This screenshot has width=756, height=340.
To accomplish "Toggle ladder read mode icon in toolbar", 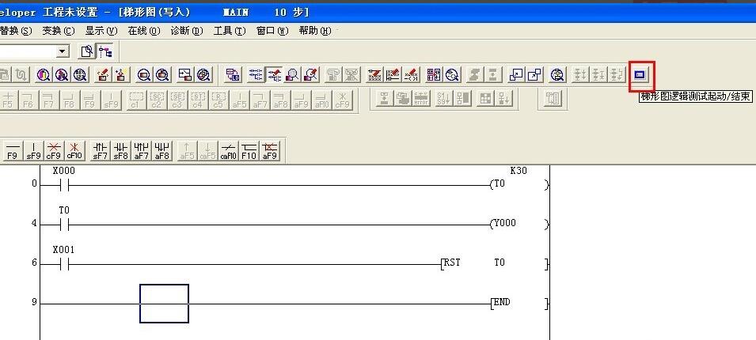I will [256, 75].
